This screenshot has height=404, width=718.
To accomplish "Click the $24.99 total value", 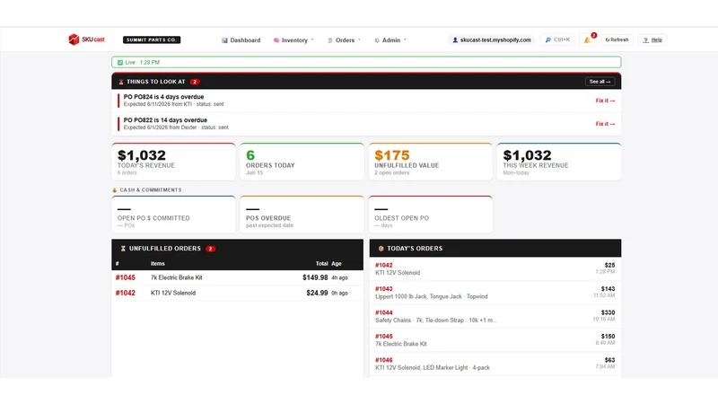I will click(x=317, y=294).
